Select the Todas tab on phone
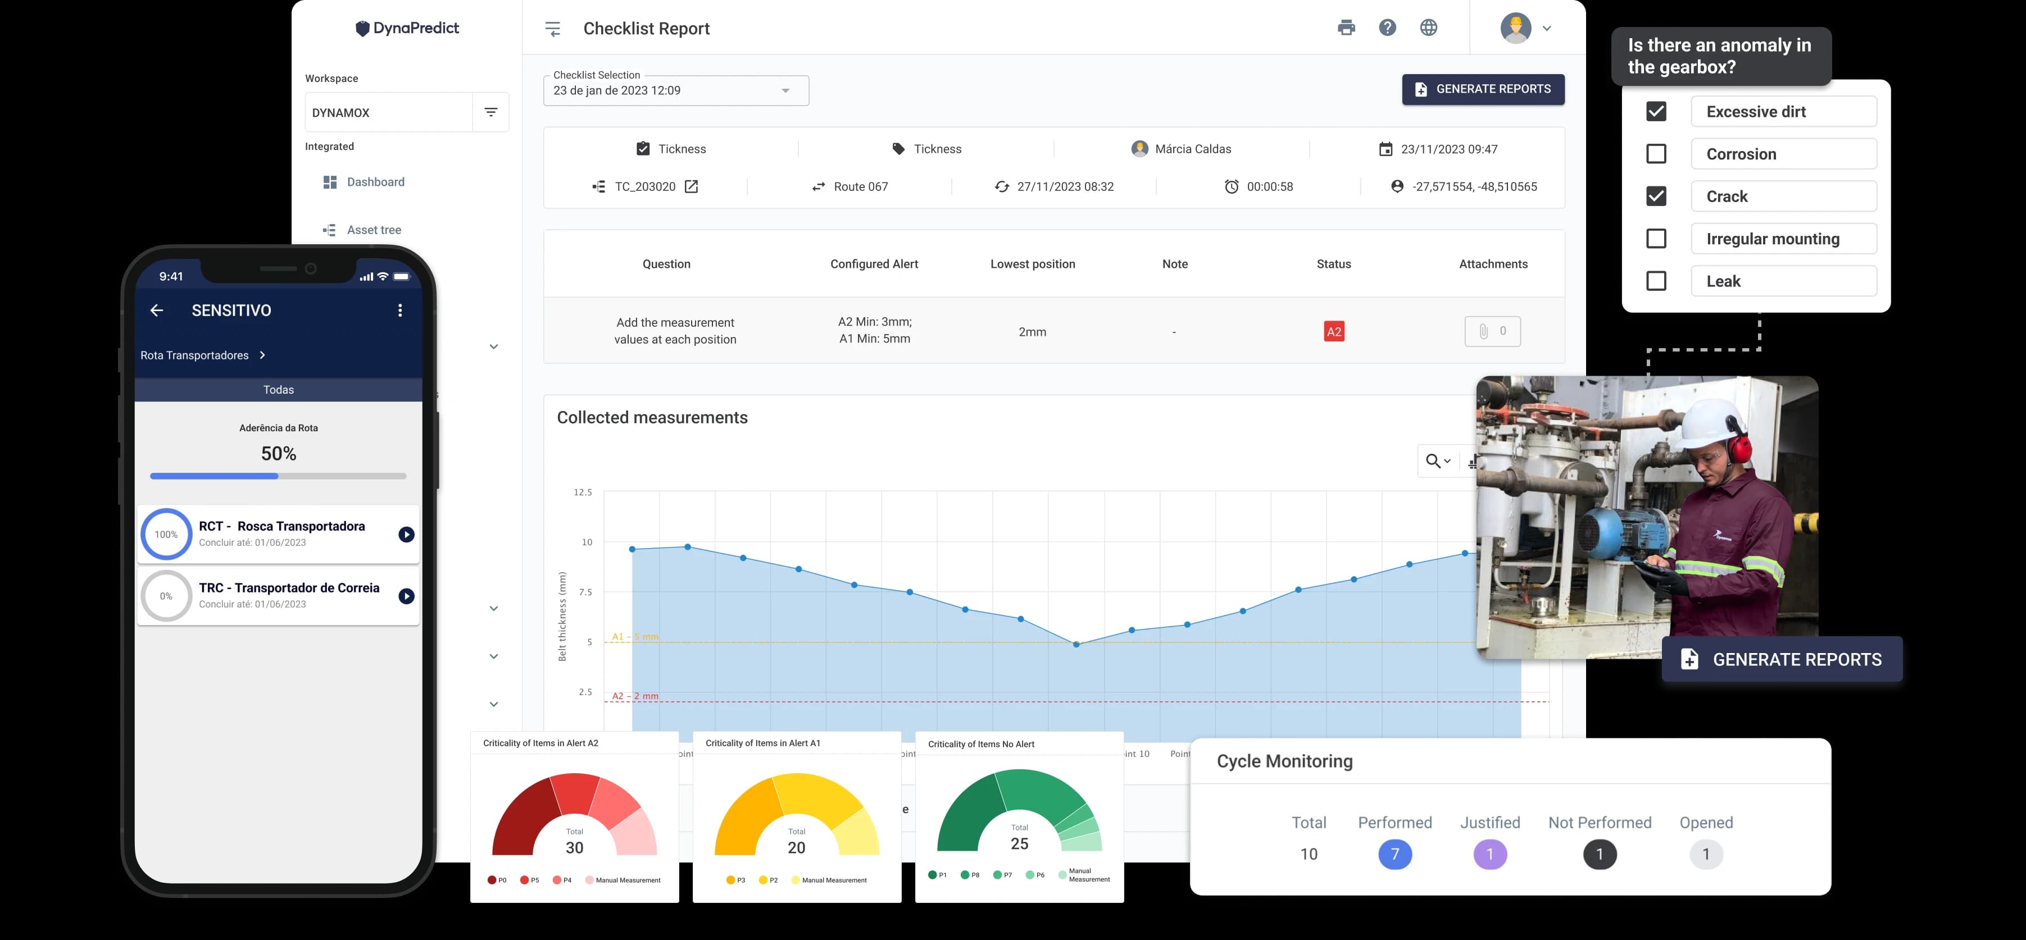 pyautogui.click(x=279, y=390)
